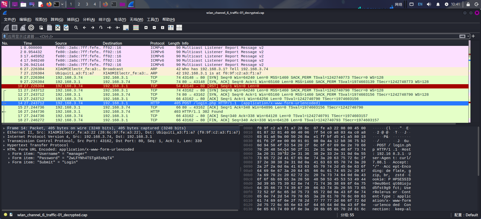Close this capture file from toolbar
The width and height of the screenshot is (481, 219).
click(58, 28)
